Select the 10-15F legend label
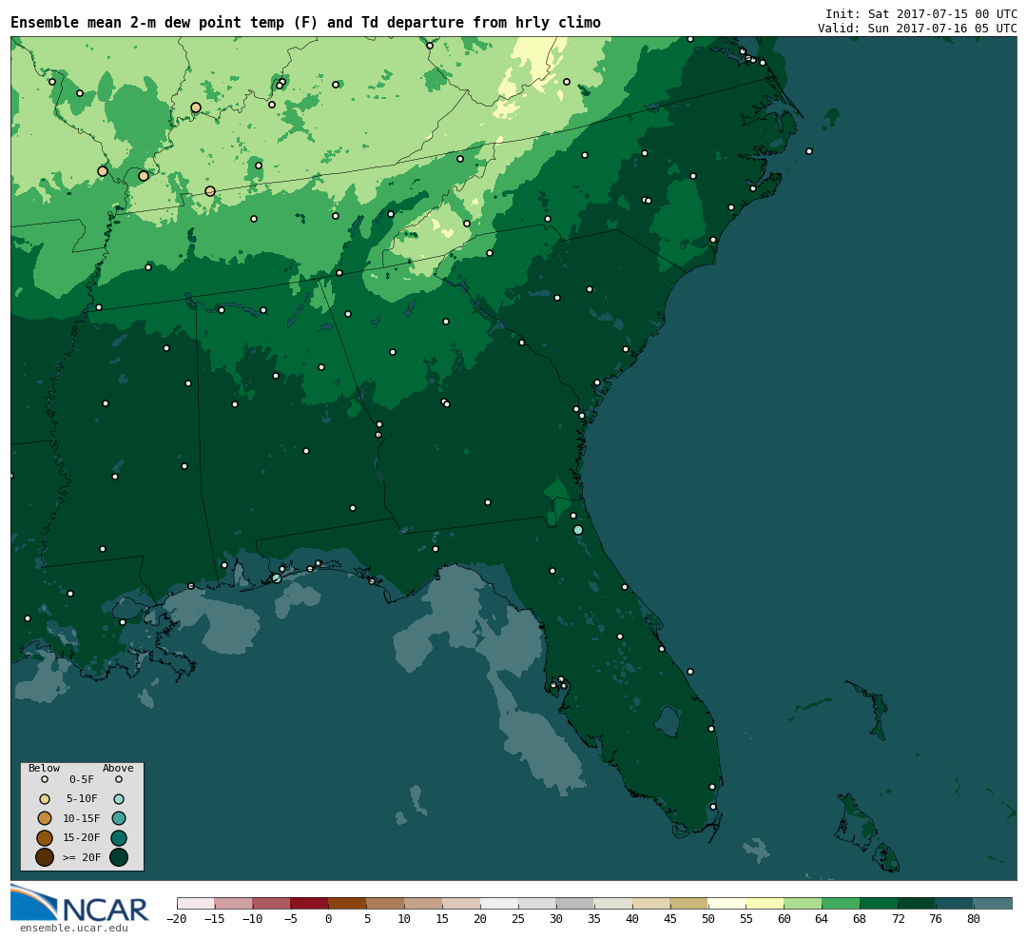 (x=82, y=818)
